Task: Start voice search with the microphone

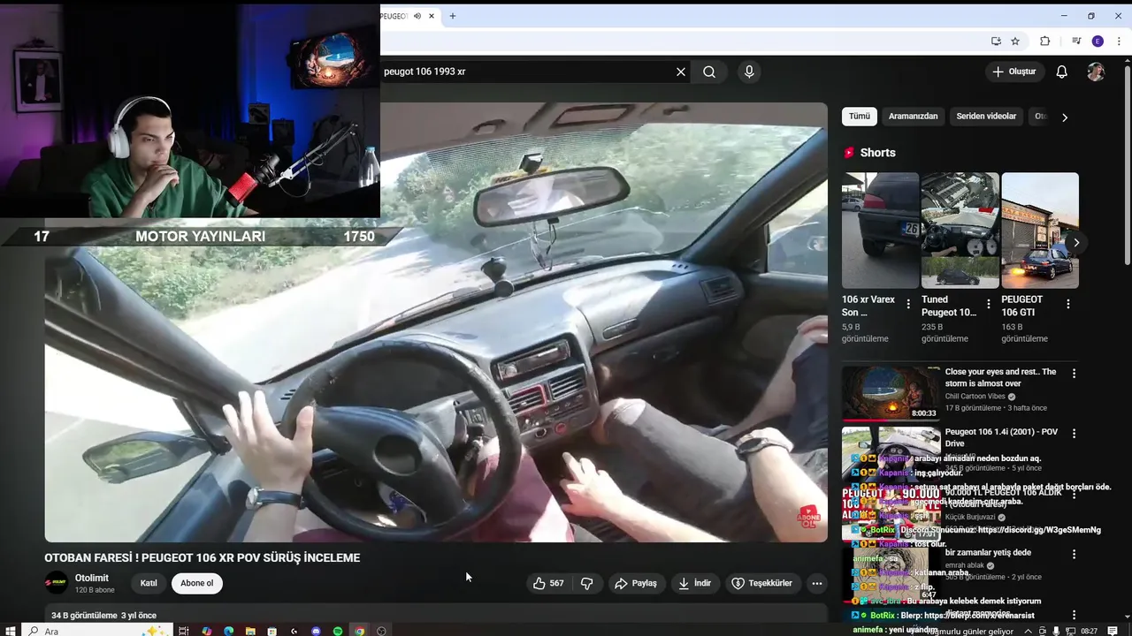Action: [x=749, y=72]
